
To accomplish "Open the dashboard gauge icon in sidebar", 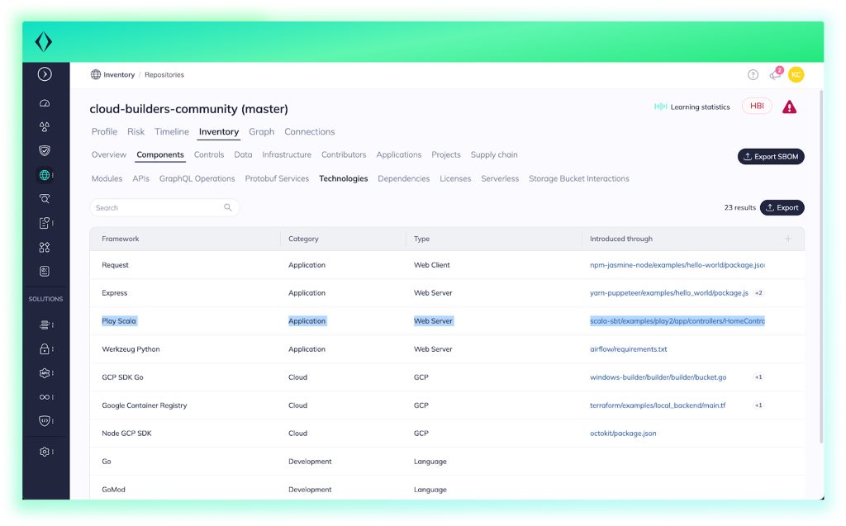I will 45,103.
